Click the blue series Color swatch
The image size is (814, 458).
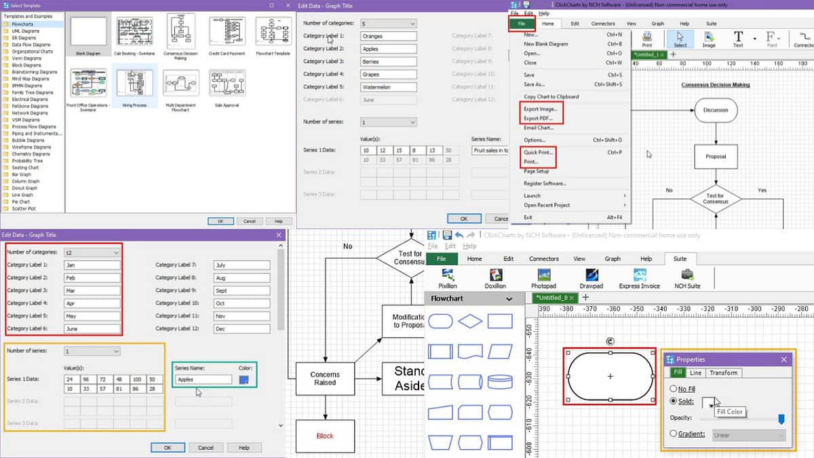pos(244,380)
